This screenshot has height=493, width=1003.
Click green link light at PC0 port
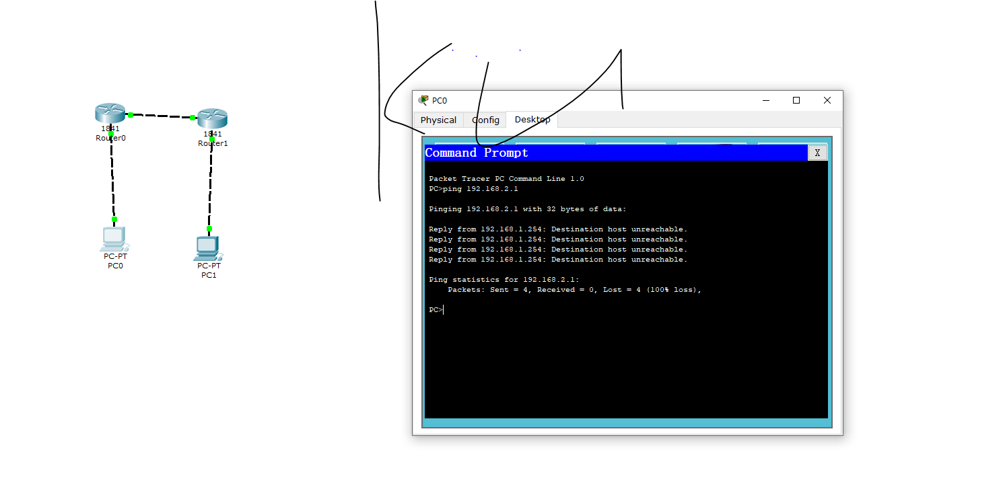tap(114, 219)
